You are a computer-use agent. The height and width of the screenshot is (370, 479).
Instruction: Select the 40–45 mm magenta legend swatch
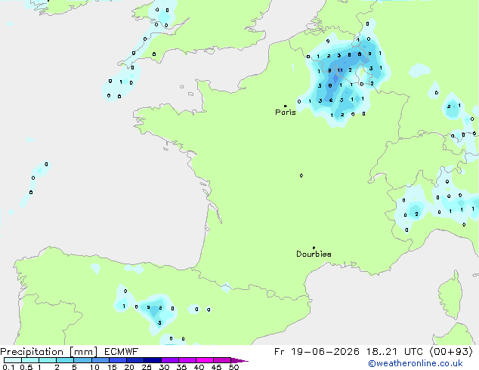pyautogui.click(x=205, y=360)
